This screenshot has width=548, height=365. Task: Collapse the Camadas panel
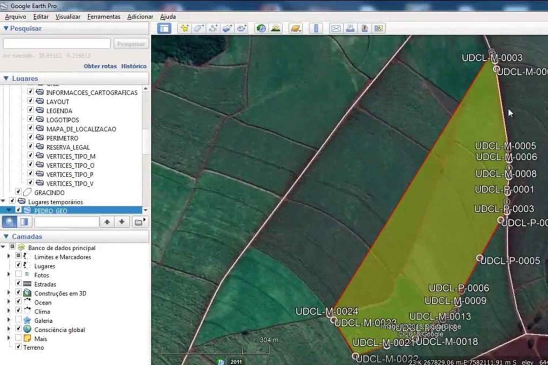click(x=6, y=236)
